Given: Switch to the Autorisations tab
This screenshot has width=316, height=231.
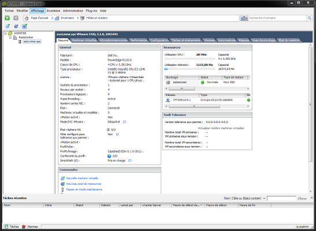Looking at the screenshot, I should (227, 40).
